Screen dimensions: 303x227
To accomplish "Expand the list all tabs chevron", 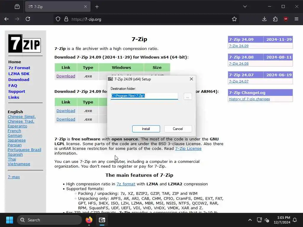I will tap(245, 7).
